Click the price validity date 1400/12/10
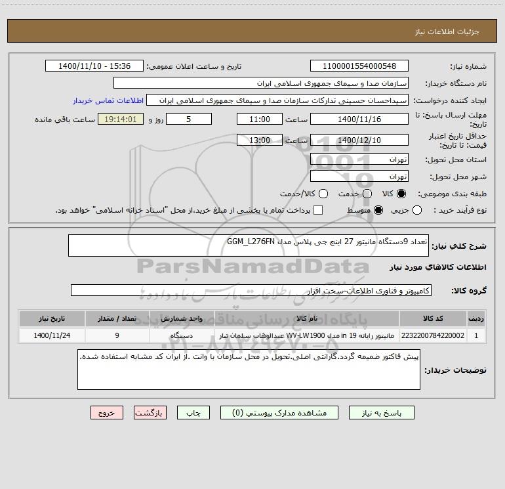505x489 pixels. tap(359, 140)
